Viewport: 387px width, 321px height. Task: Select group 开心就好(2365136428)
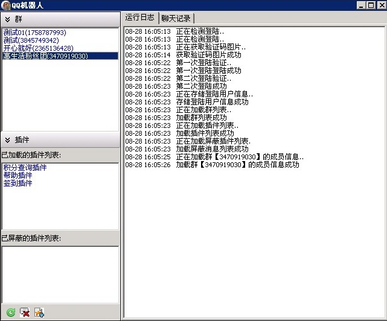click(x=38, y=48)
